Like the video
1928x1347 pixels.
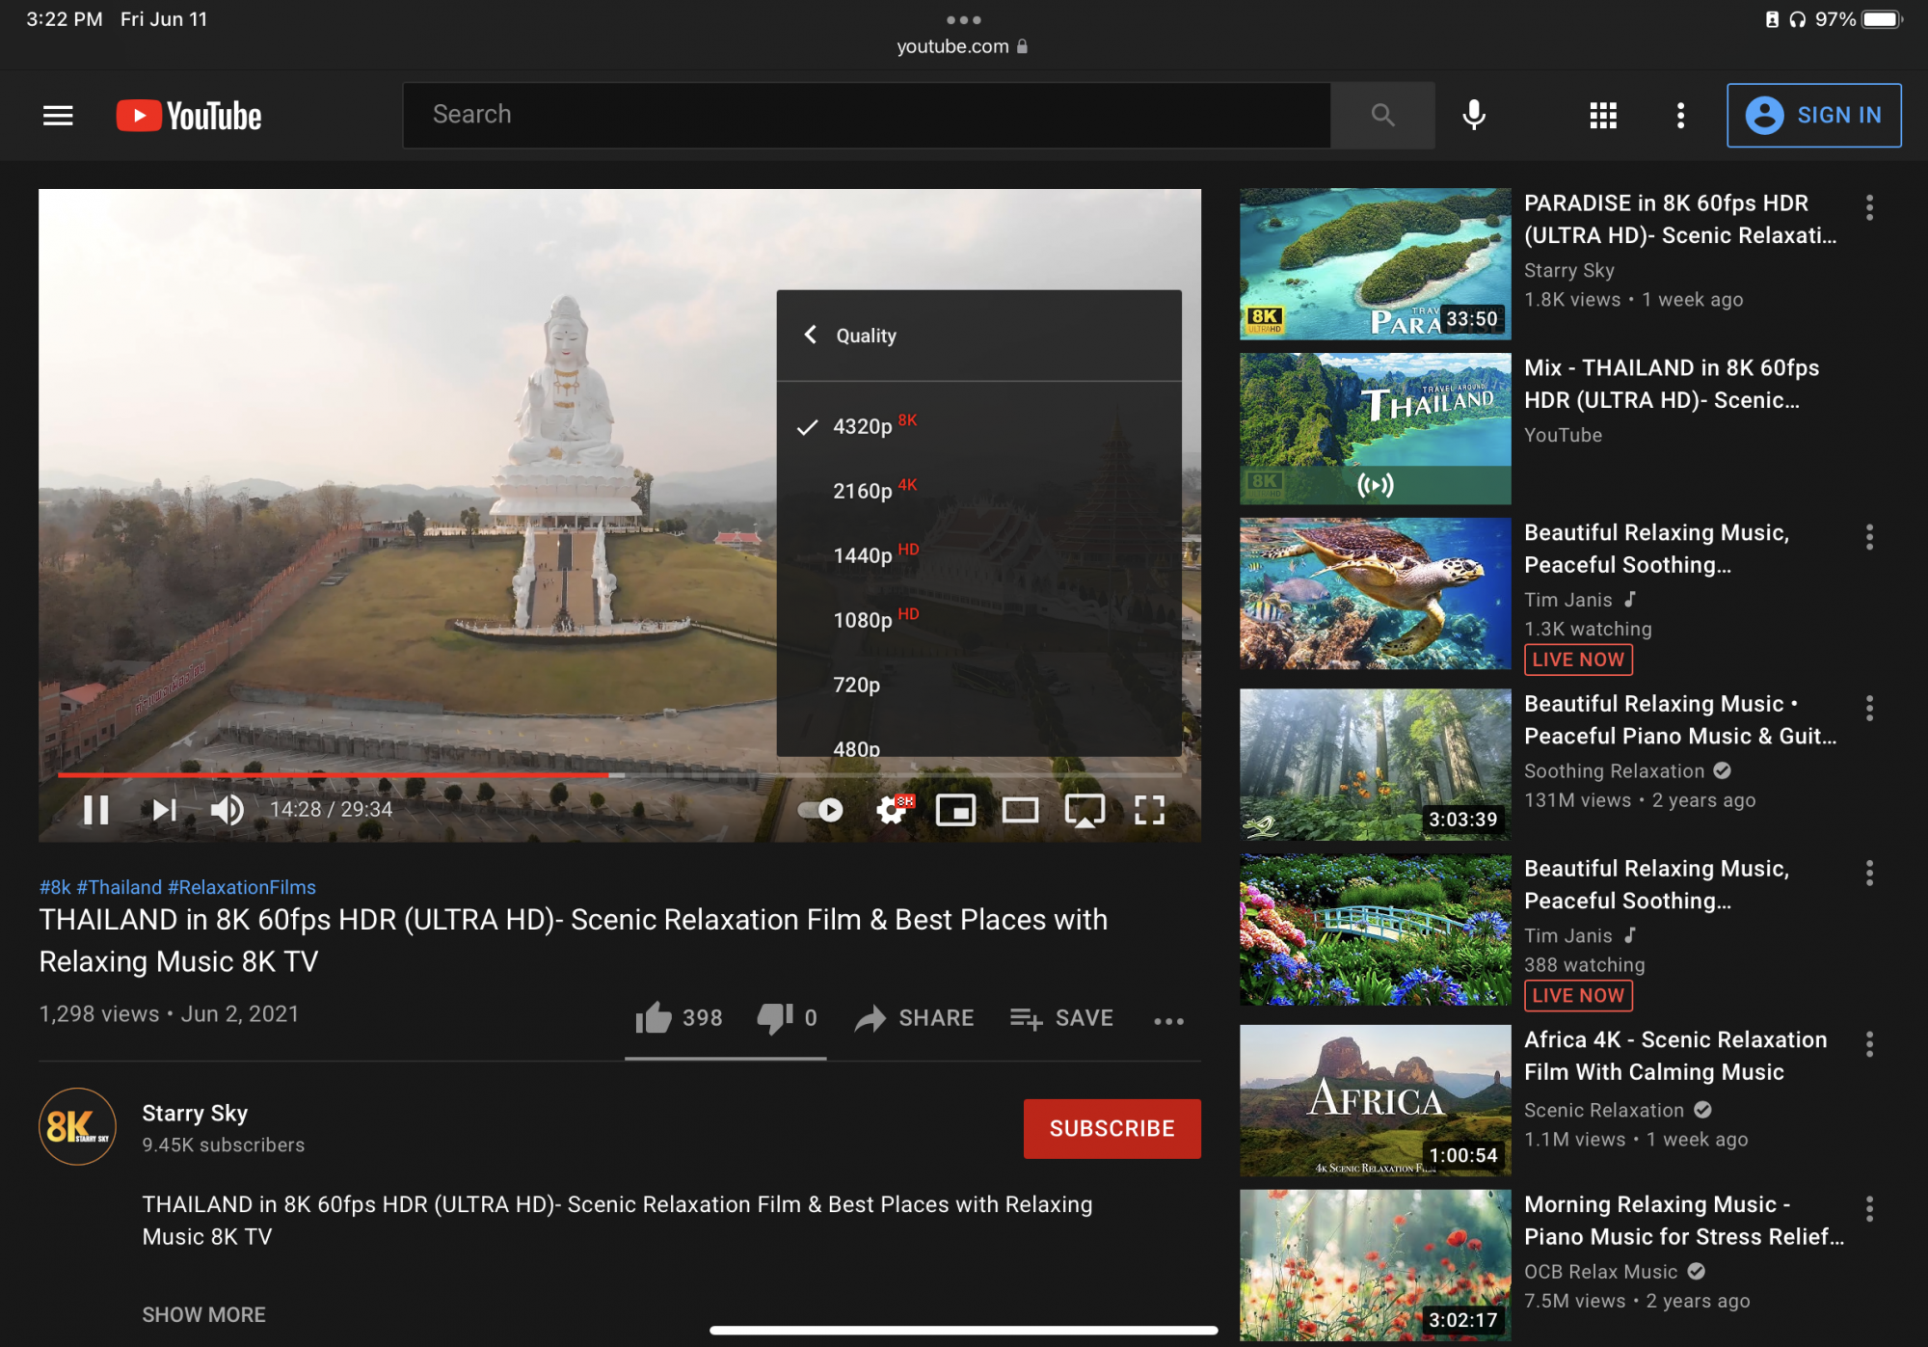coord(655,1017)
